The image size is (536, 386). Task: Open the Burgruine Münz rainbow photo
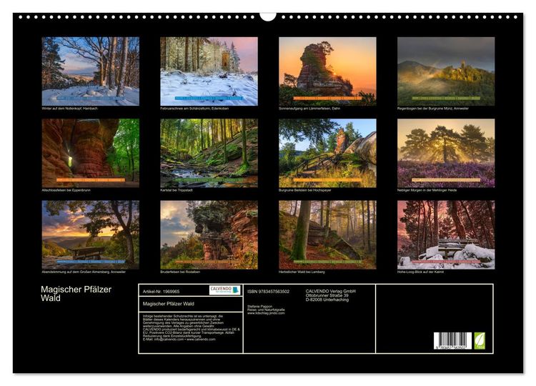tap(446, 71)
